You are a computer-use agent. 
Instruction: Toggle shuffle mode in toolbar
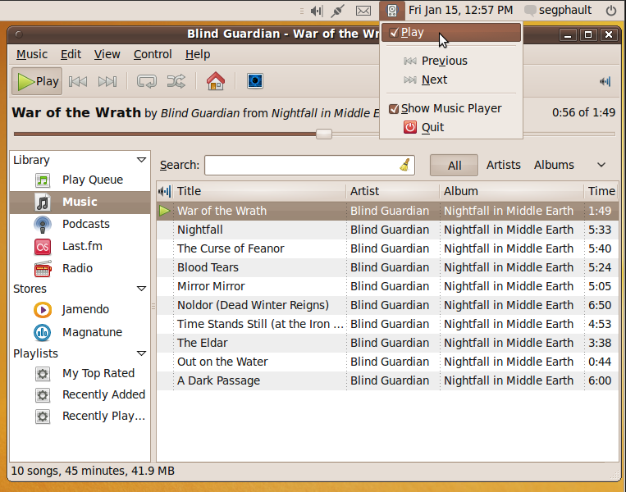pos(176,81)
